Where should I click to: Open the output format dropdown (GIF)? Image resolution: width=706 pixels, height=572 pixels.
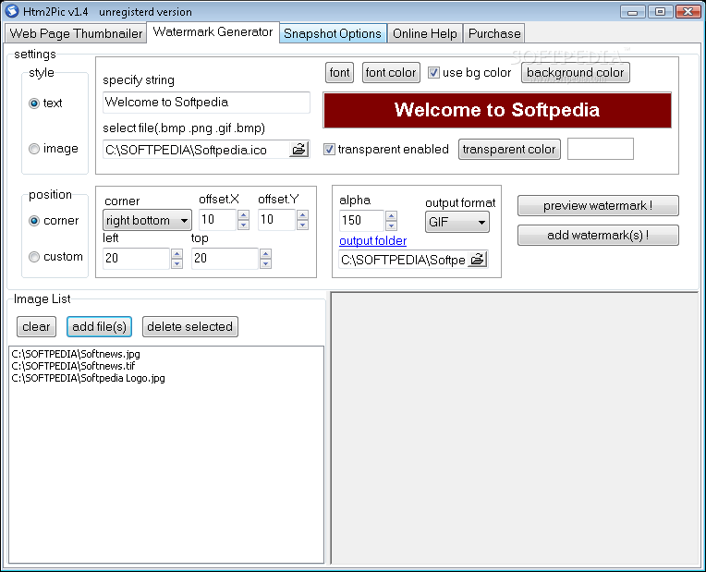(457, 222)
